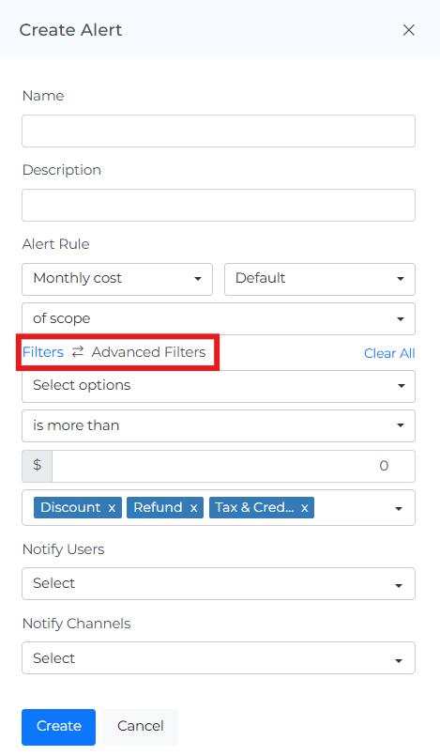Remove the Refund tag

(x=193, y=508)
